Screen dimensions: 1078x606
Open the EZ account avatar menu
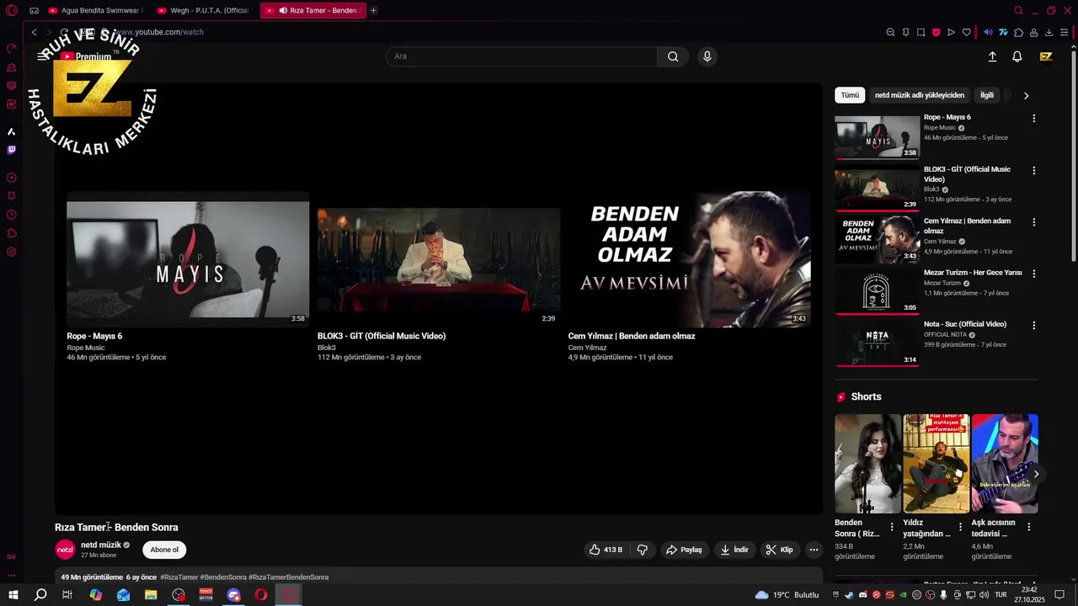point(1046,56)
